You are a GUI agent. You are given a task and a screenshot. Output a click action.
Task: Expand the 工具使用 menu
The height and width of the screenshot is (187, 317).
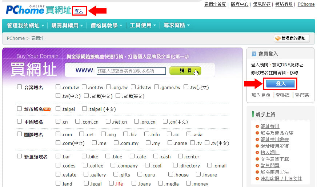coord(143,25)
